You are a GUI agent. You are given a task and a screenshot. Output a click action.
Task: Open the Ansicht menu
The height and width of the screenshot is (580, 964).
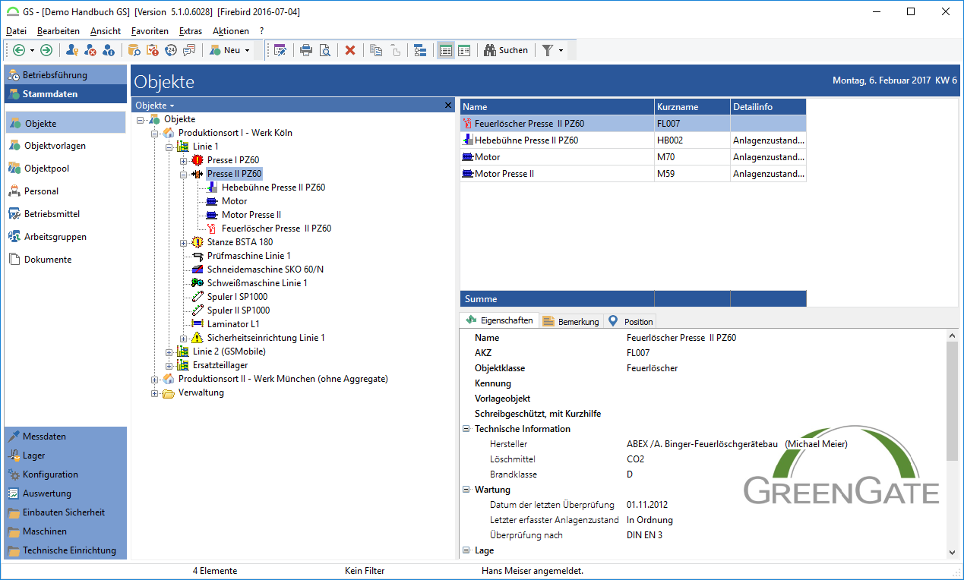[106, 31]
